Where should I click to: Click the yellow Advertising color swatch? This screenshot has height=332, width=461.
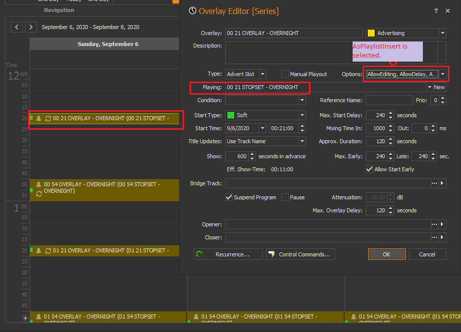(x=371, y=33)
